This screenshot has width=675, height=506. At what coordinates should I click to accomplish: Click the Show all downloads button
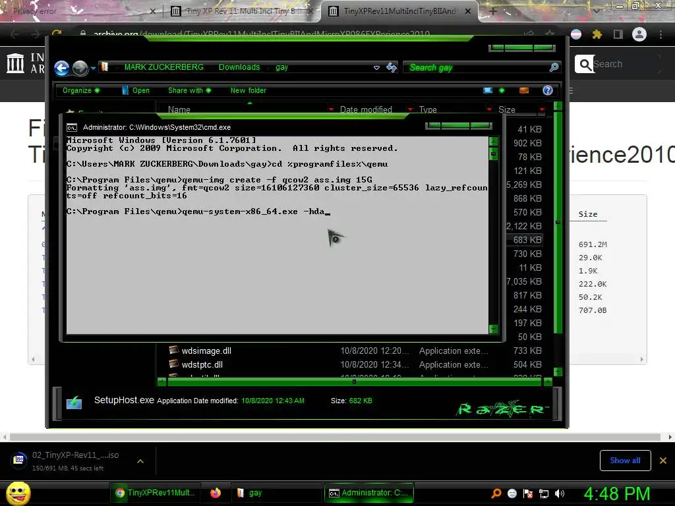pyautogui.click(x=625, y=461)
